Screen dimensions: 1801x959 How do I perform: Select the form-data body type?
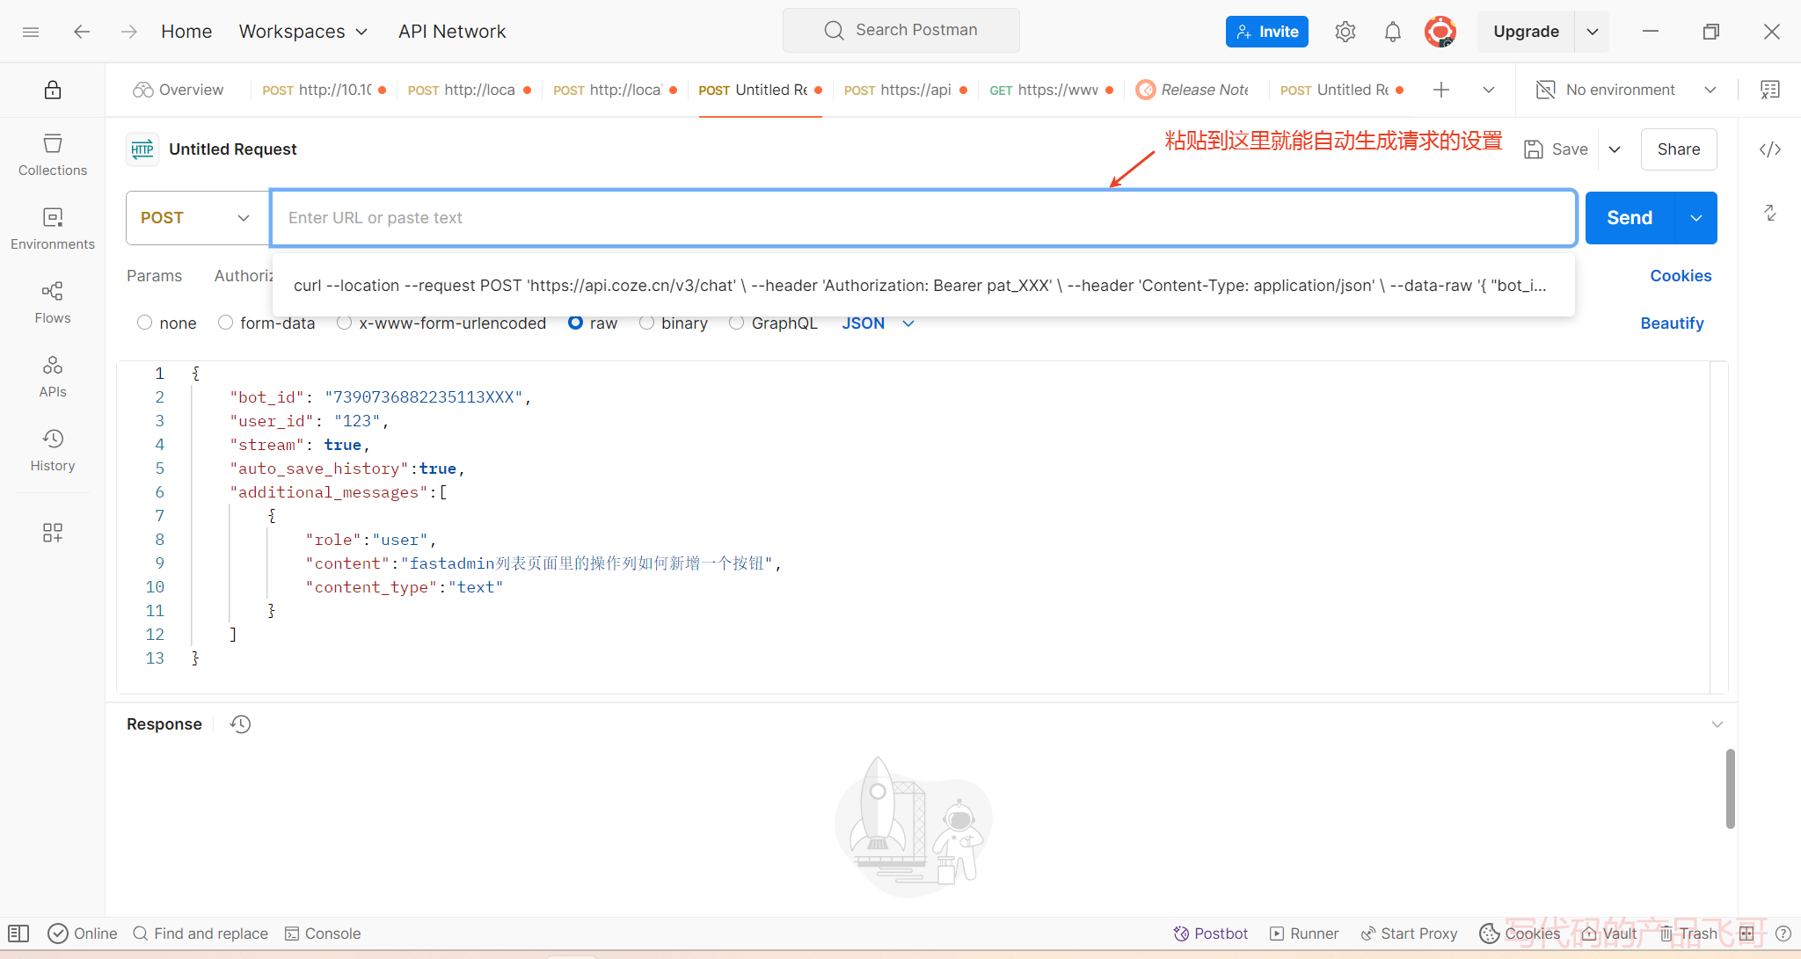point(226,323)
